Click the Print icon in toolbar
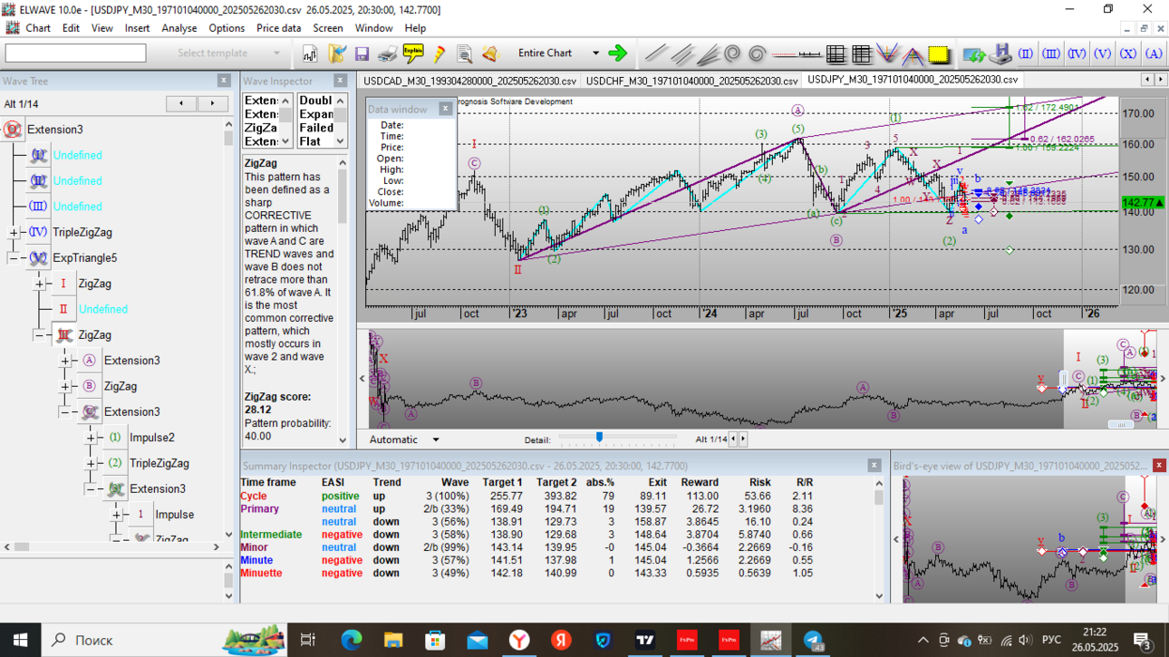Screen dimensions: 1169x657 (387, 54)
